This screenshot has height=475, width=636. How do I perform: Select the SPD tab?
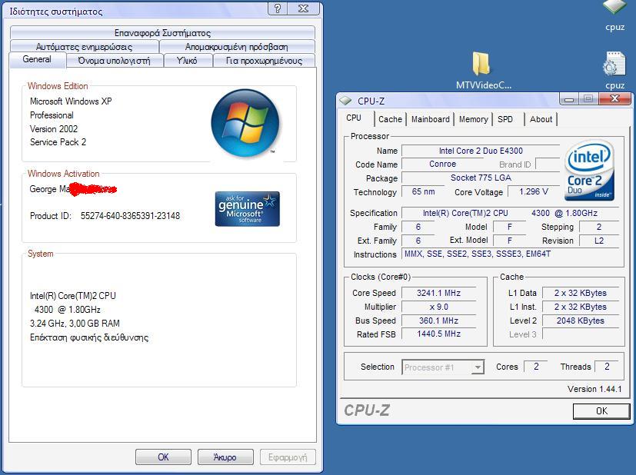(505, 119)
